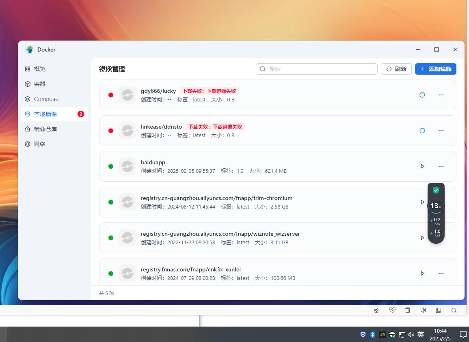The width and height of the screenshot is (469, 342).
Task: Open more options for baiduapp
Action: pyautogui.click(x=441, y=166)
